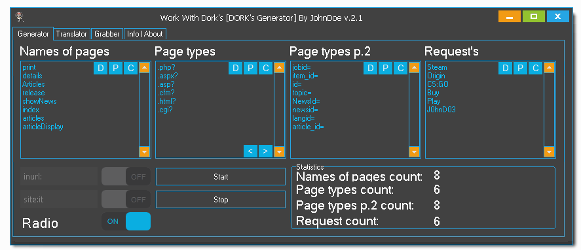
Task: Open the Grabber tab
Action: (107, 34)
